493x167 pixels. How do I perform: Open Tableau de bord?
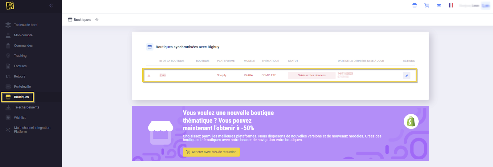[26, 25]
